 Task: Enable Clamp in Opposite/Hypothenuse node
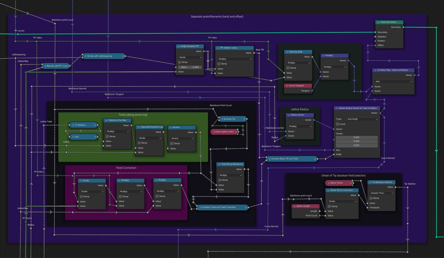(139, 143)
